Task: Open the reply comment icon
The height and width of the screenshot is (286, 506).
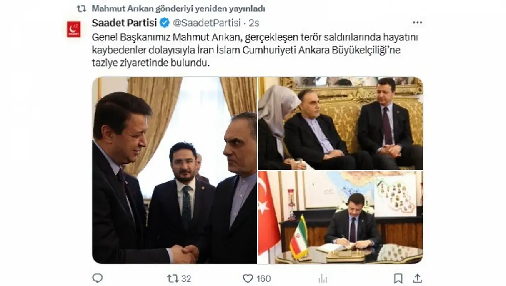Action: coord(98,278)
